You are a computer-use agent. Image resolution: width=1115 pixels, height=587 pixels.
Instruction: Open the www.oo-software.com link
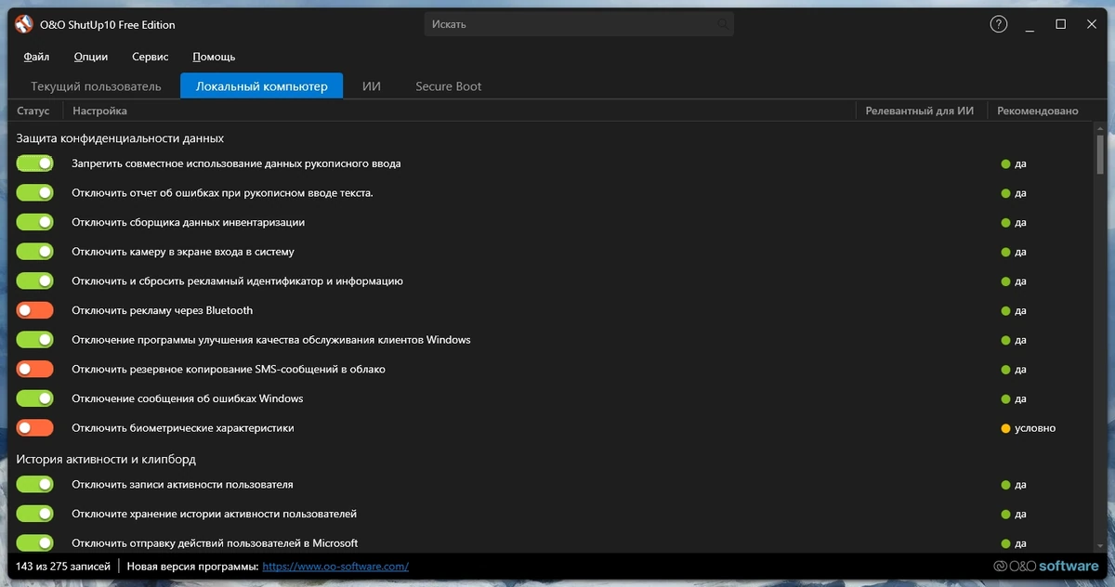[x=335, y=566]
